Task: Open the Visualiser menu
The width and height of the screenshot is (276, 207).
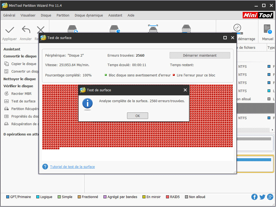Action: [x=28, y=15]
